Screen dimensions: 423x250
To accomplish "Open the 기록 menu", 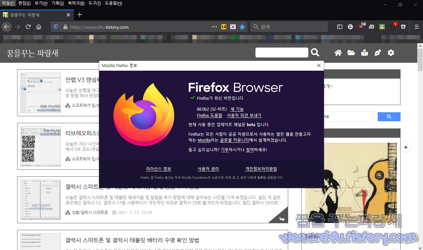I will (x=58, y=3).
